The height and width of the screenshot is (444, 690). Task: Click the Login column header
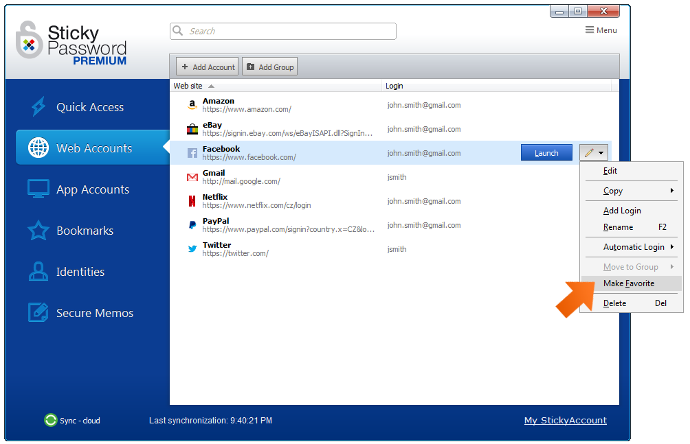pyautogui.click(x=497, y=86)
